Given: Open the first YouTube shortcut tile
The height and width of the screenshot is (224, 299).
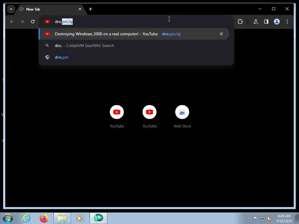Looking at the screenshot, I should (117, 116).
